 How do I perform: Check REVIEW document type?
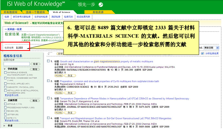5,111
